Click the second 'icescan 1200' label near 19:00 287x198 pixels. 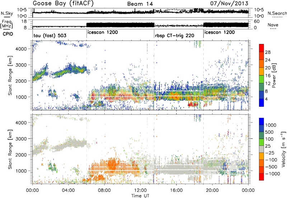220,33
